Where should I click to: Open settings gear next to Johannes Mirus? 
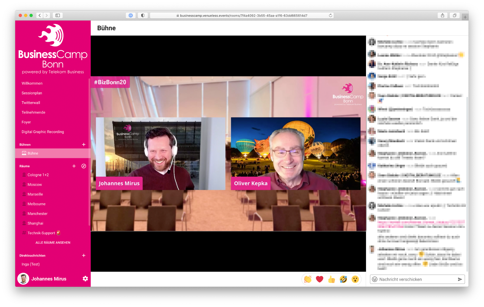tap(85, 279)
